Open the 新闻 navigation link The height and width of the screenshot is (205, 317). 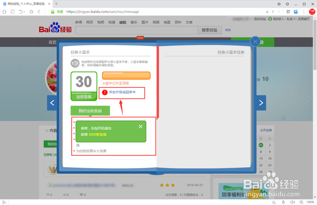pos(79,22)
